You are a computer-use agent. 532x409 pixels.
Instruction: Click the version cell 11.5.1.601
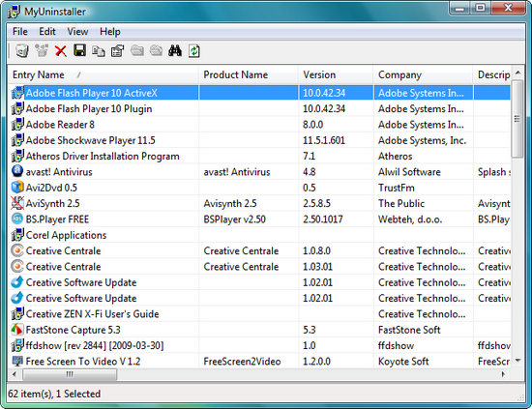(x=324, y=140)
